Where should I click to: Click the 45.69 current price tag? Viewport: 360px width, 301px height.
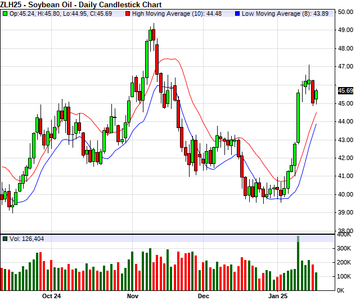pos(345,90)
